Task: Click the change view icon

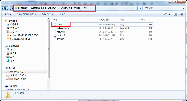Action: point(165,14)
